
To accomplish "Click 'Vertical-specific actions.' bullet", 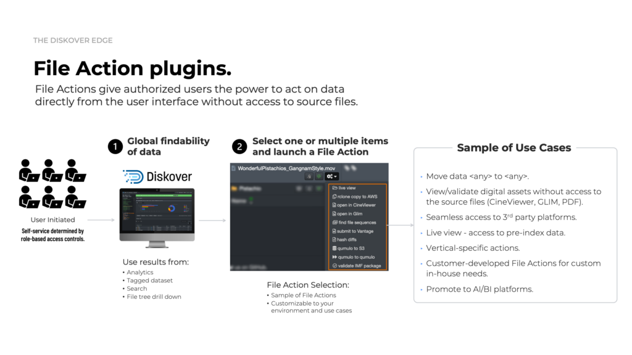I will 473,248.
